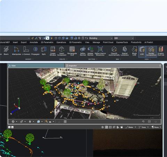The image size is (167, 157).
Task: Click the grid icon in viewer toolbar
Action: coord(65,121)
